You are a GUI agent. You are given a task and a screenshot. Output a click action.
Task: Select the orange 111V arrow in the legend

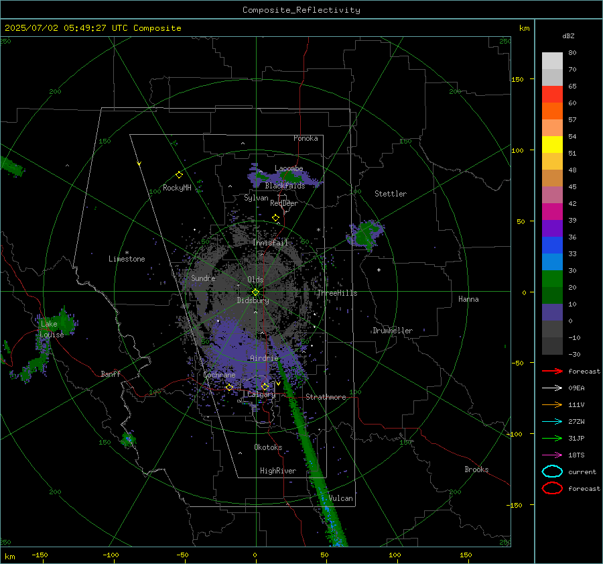tap(552, 404)
